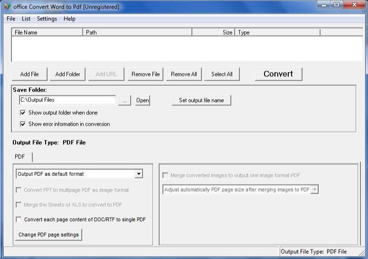Expand the Adjust automatically PDF page size dropdown
Viewport: 368px width, 259px height.
tap(314, 190)
